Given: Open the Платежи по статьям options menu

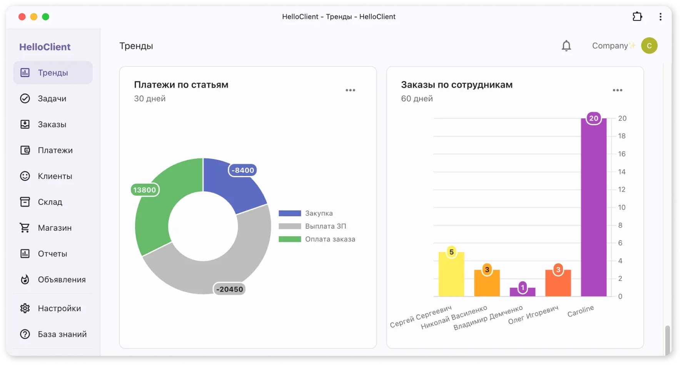Looking at the screenshot, I should coord(350,90).
